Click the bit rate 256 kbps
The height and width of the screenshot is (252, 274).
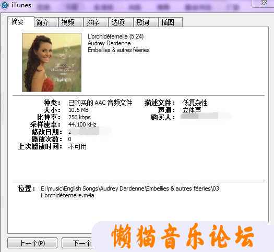pos(79,117)
